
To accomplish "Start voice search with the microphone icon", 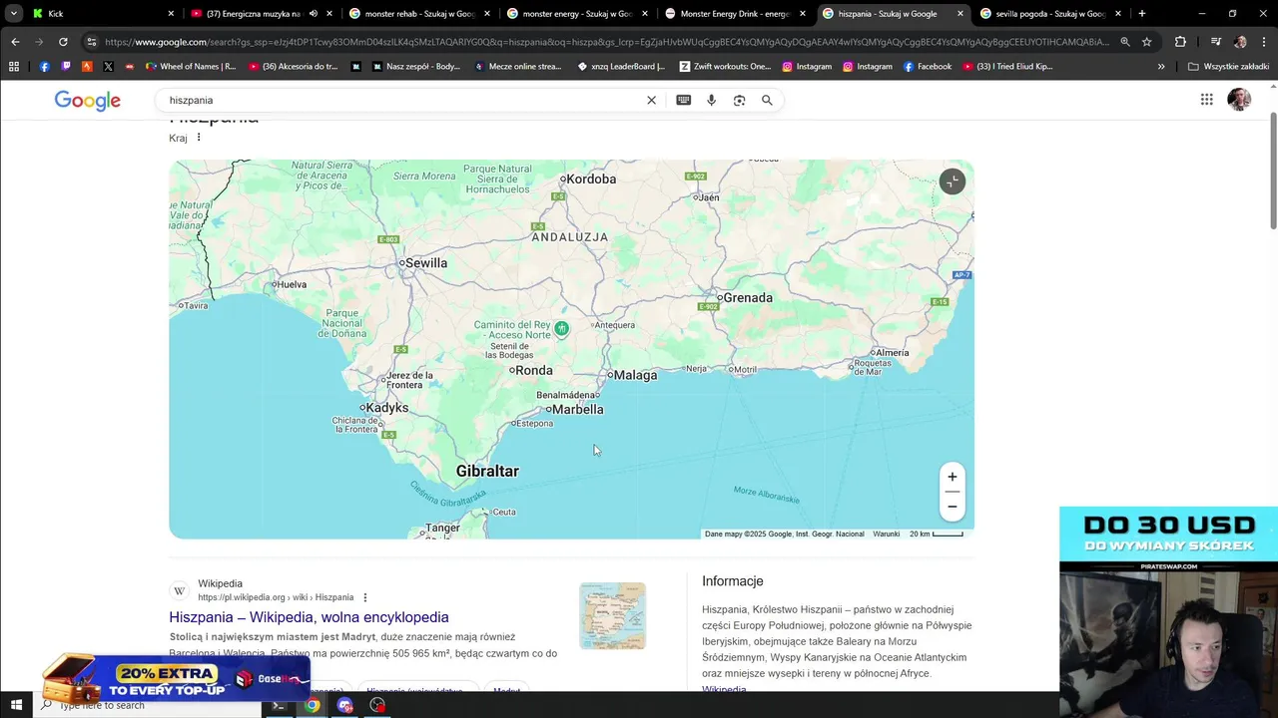I will [712, 100].
